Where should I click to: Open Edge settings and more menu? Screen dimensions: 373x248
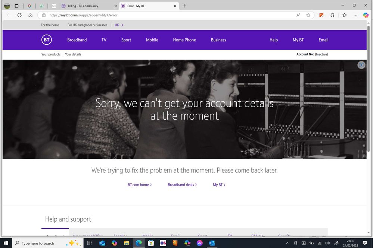(x=355, y=15)
